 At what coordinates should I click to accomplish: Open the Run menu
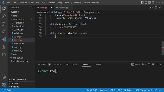tap(43, 3)
